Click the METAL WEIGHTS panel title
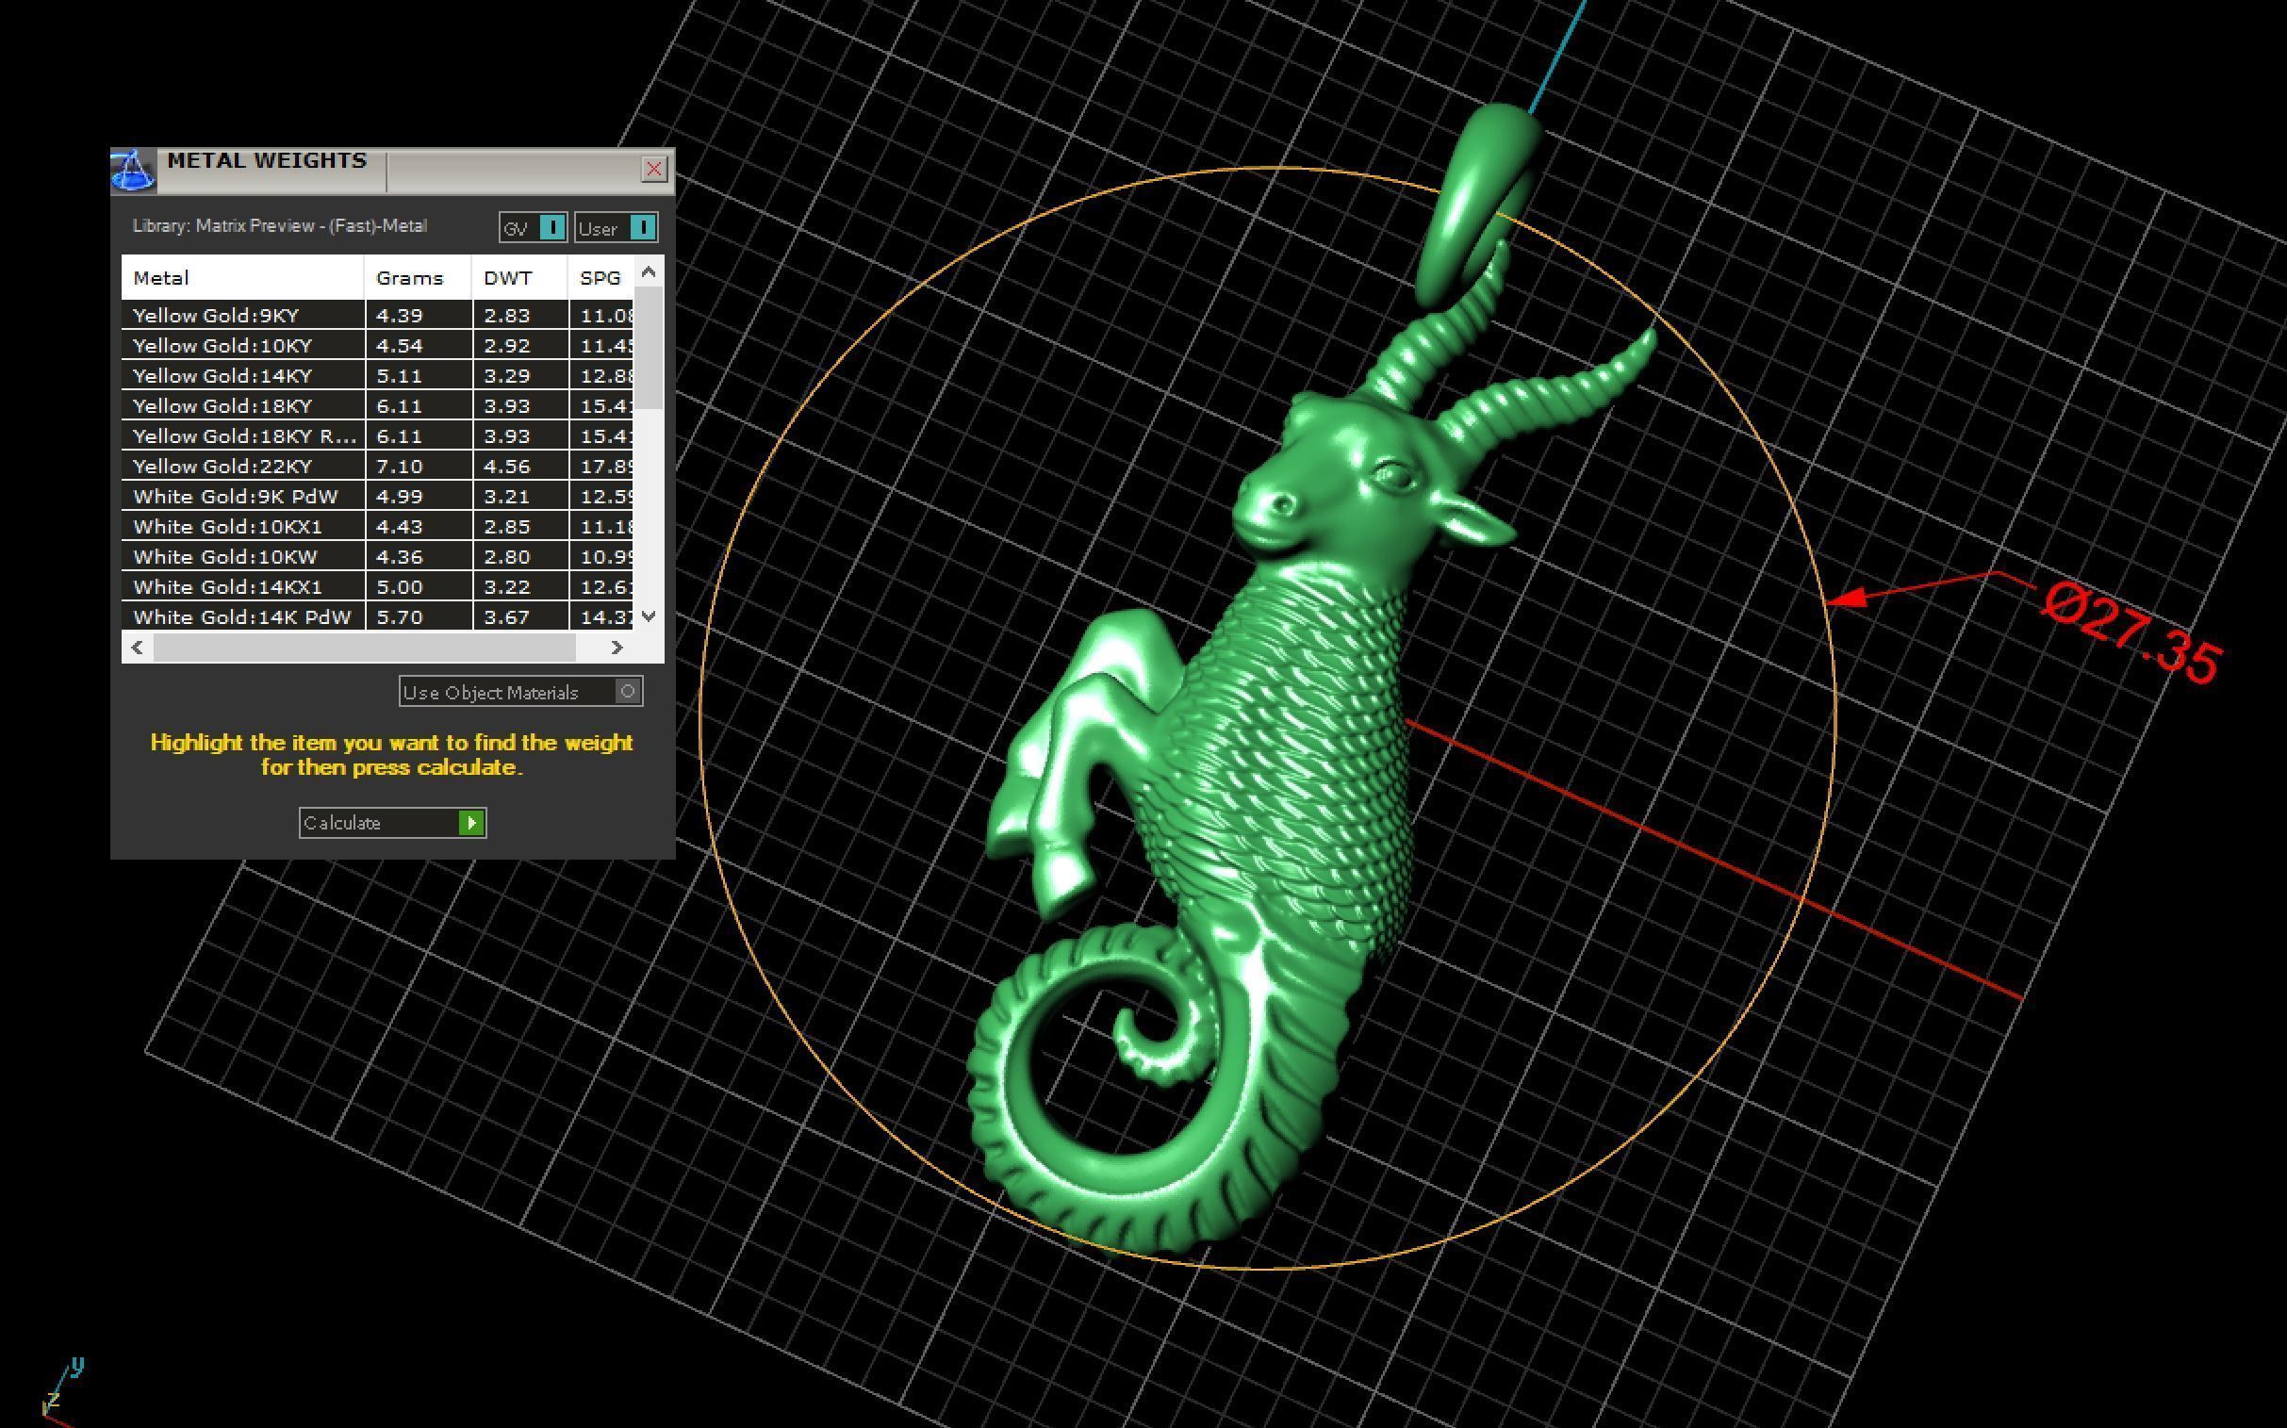 268,160
